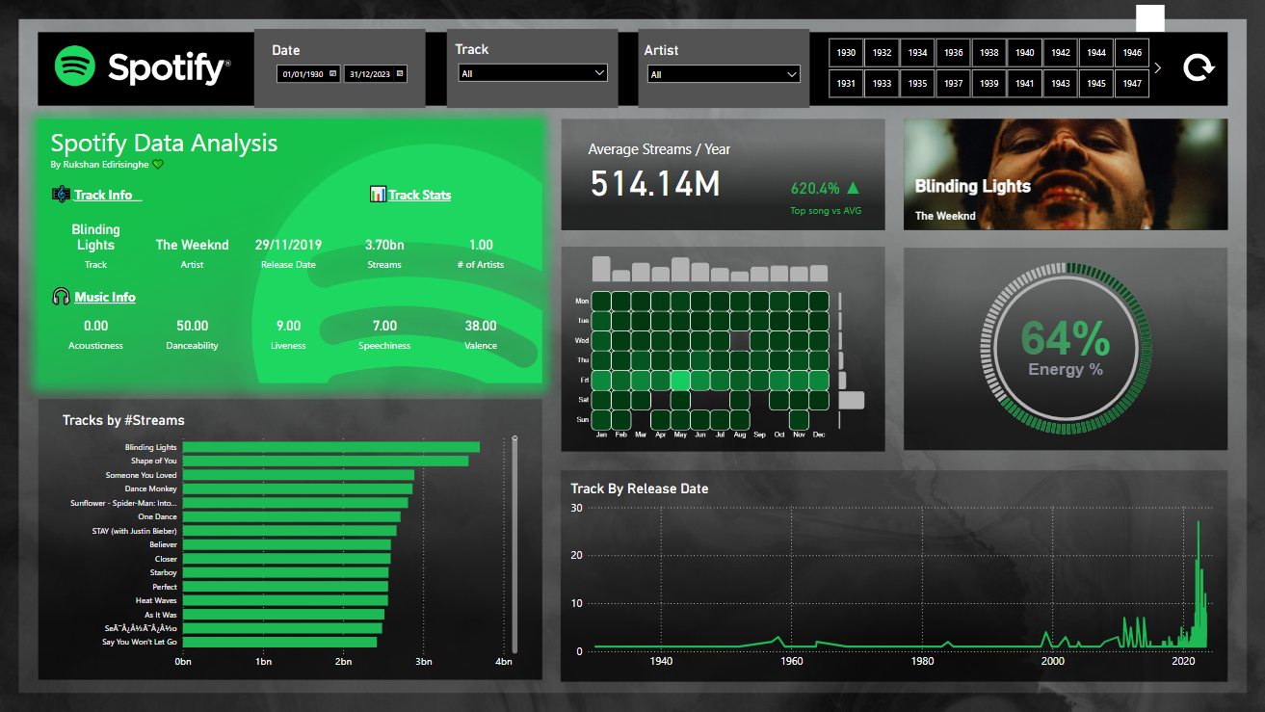1265x712 pixels.
Task: Select year 1935 in the year slicer
Action: 917,83
